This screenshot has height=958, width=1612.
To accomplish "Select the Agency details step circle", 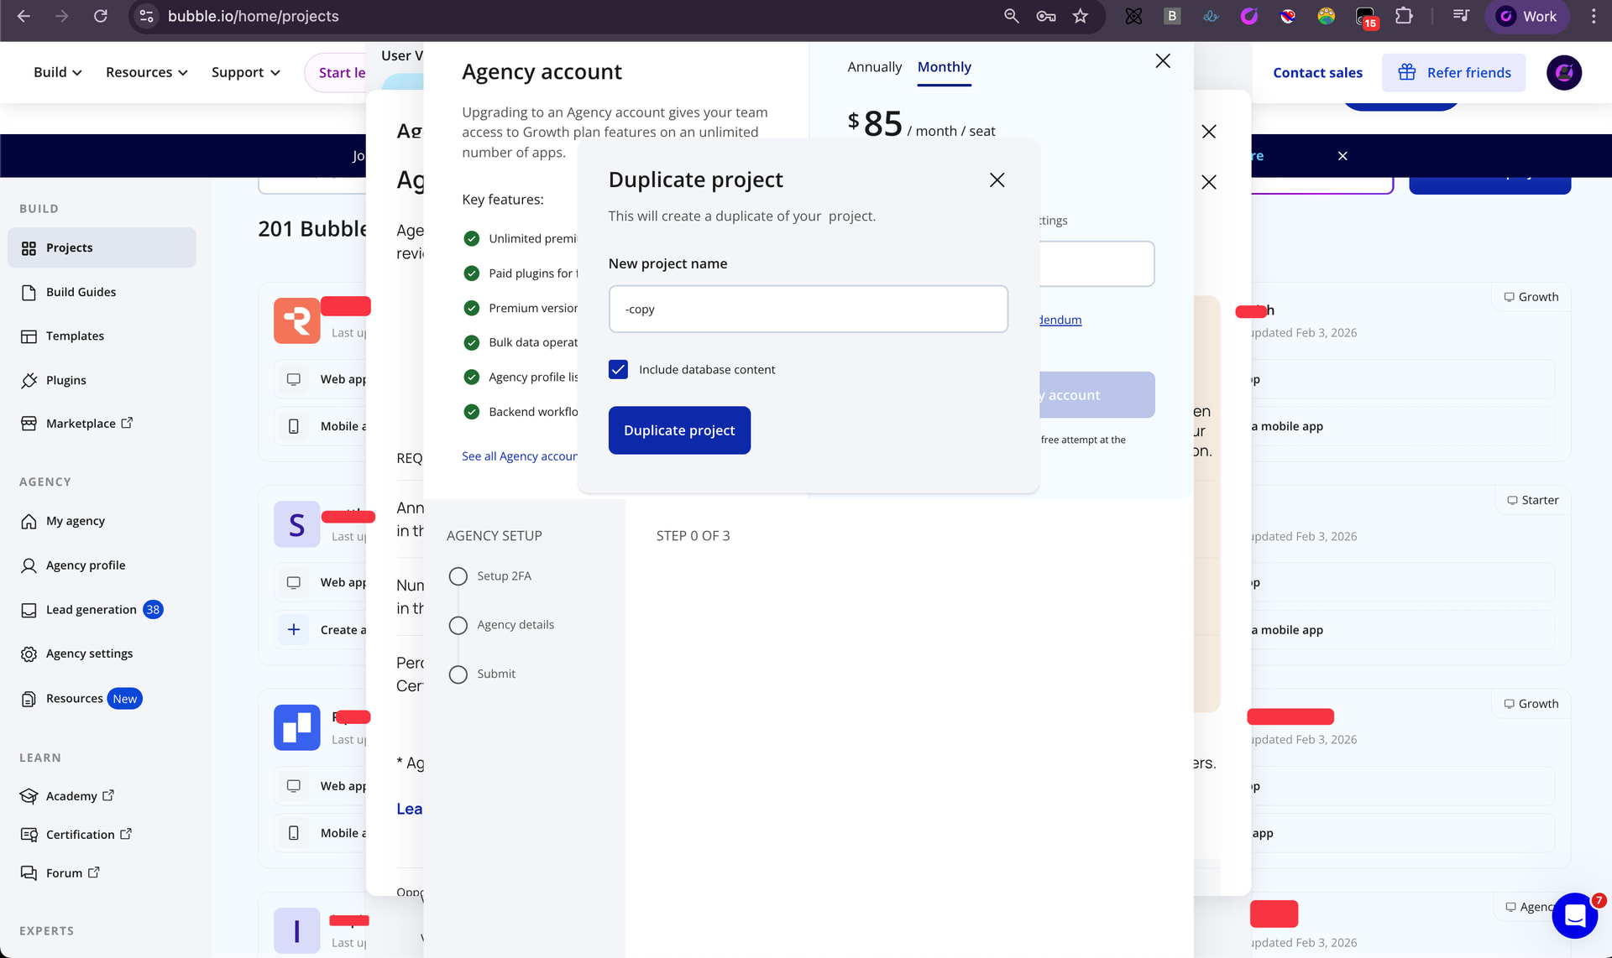I will pos(458,626).
